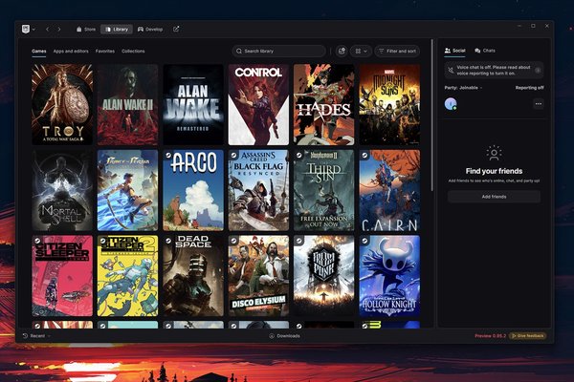
Task: Select the first Citizen Sleeper cover
Action: click(x=62, y=276)
